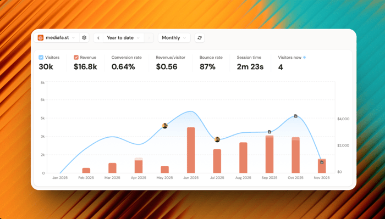The height and width of the screenshot is (219, 385).
Task: Open the Monthly interval dropdown
Action: pyautogui.click(x=174, y=38)
